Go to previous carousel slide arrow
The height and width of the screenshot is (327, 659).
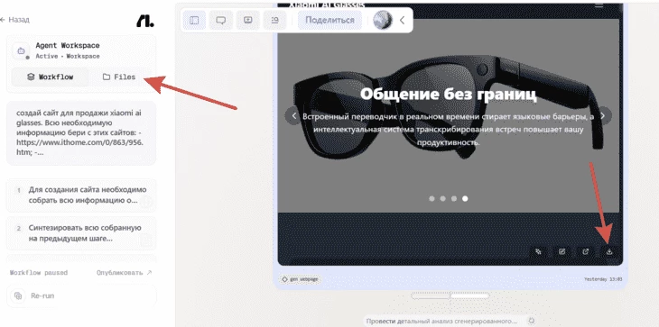[293, 115]
